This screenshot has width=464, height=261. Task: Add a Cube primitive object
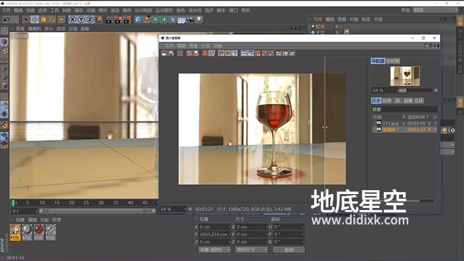click(x=138, y=19)
